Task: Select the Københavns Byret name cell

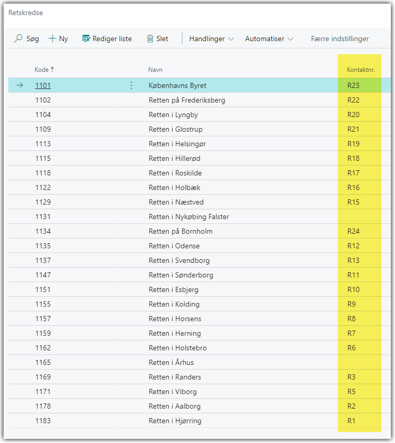Action: point(177,85)
